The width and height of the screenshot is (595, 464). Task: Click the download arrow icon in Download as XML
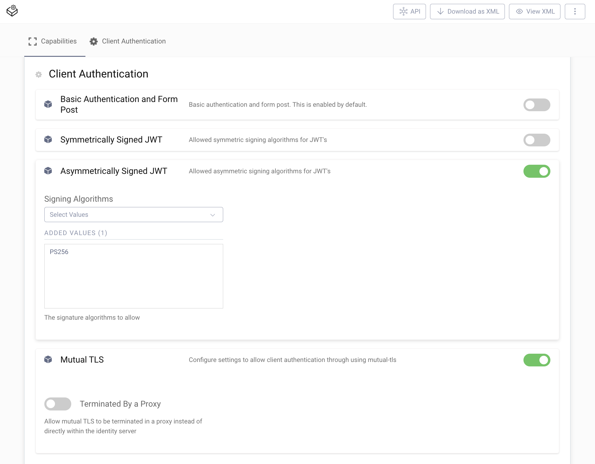click(440, 12)
